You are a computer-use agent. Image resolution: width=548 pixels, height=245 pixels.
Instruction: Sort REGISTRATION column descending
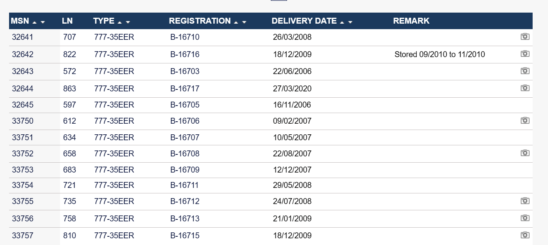pyautogui.click(x=244, y=22)
